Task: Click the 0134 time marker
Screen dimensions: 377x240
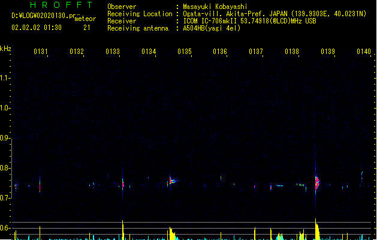Action: tap(149, 52)
